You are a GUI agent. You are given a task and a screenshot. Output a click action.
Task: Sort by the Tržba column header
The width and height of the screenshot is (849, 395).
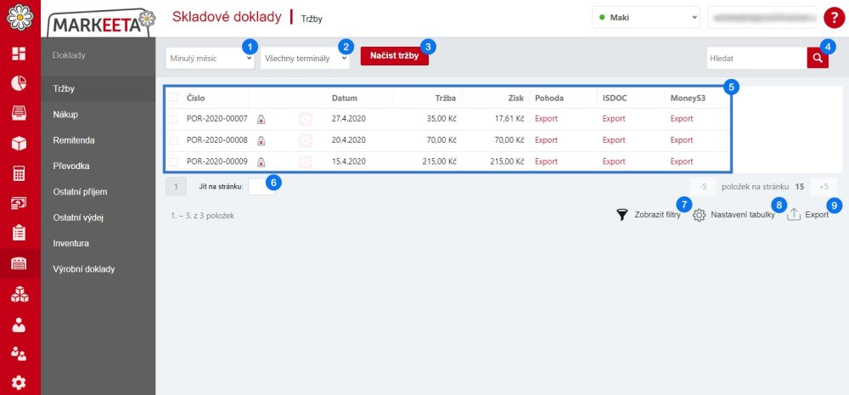click(x=446, y=98)
